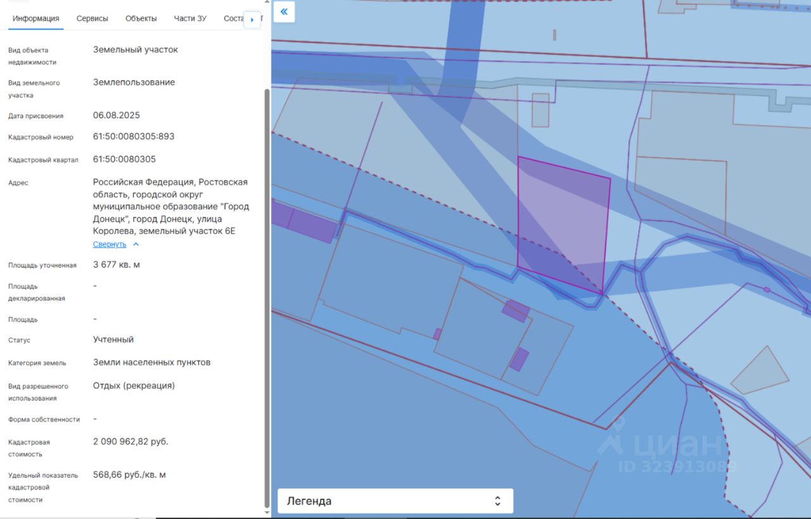Click the Свернуть link under the address
Image resolution: width=811 pixels, height=519 pixels.
pos(110,244)
